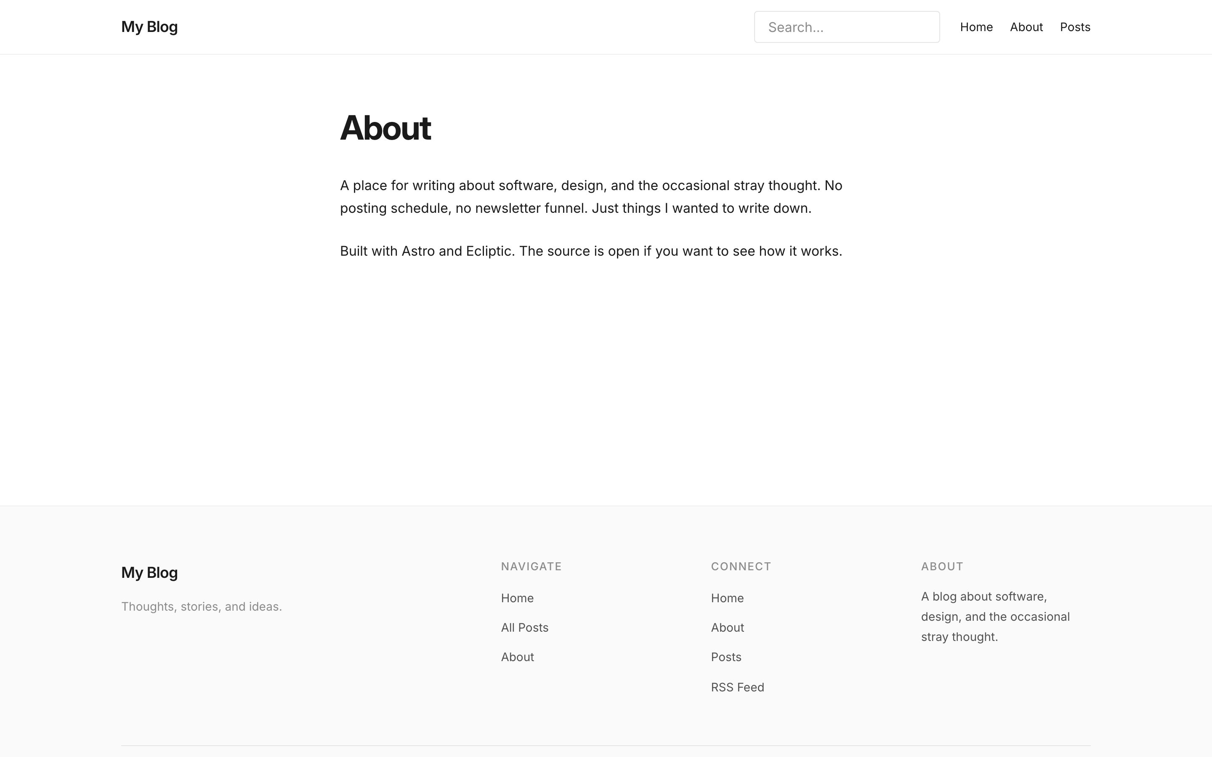1212x757 pixels.
Task: Click the NAVIGATE footer column heading
Action: [x=532, y=566]
